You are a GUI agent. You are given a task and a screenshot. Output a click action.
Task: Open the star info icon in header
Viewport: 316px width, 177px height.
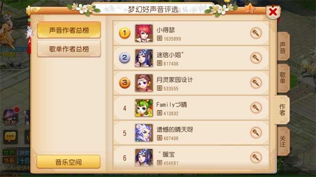click(250, 8)
